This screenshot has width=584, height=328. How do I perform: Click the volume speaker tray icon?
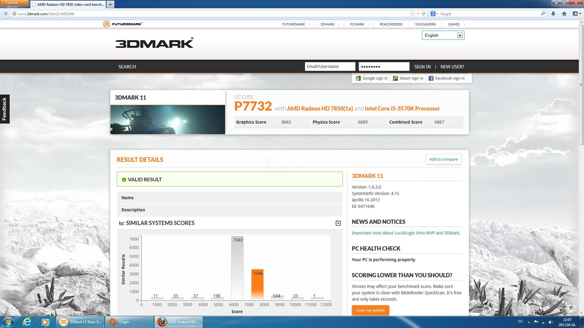[551, 322]
